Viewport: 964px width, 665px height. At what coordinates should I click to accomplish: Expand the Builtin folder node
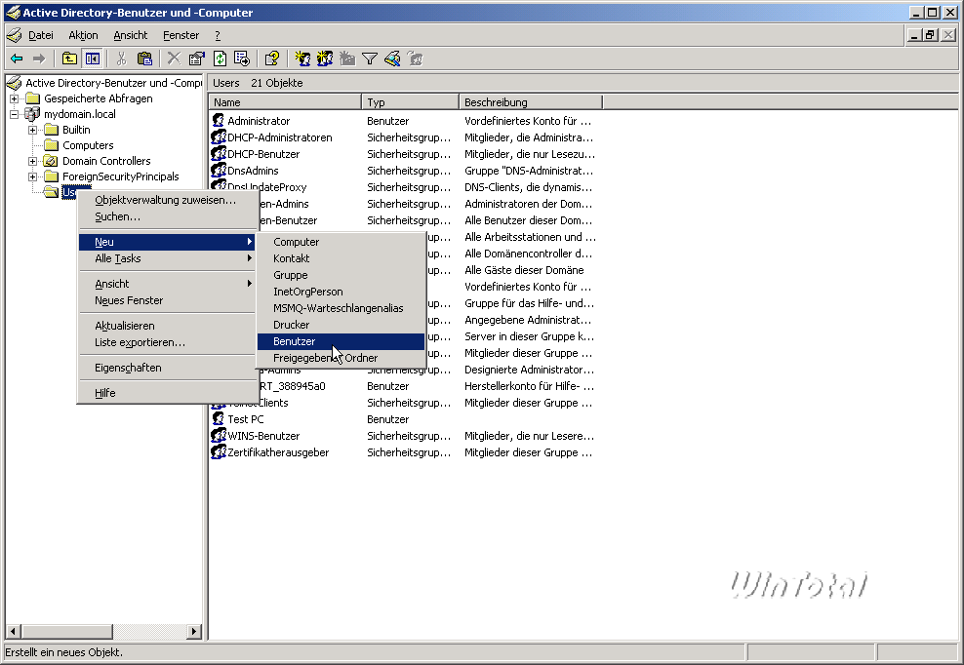click(33, 130)
